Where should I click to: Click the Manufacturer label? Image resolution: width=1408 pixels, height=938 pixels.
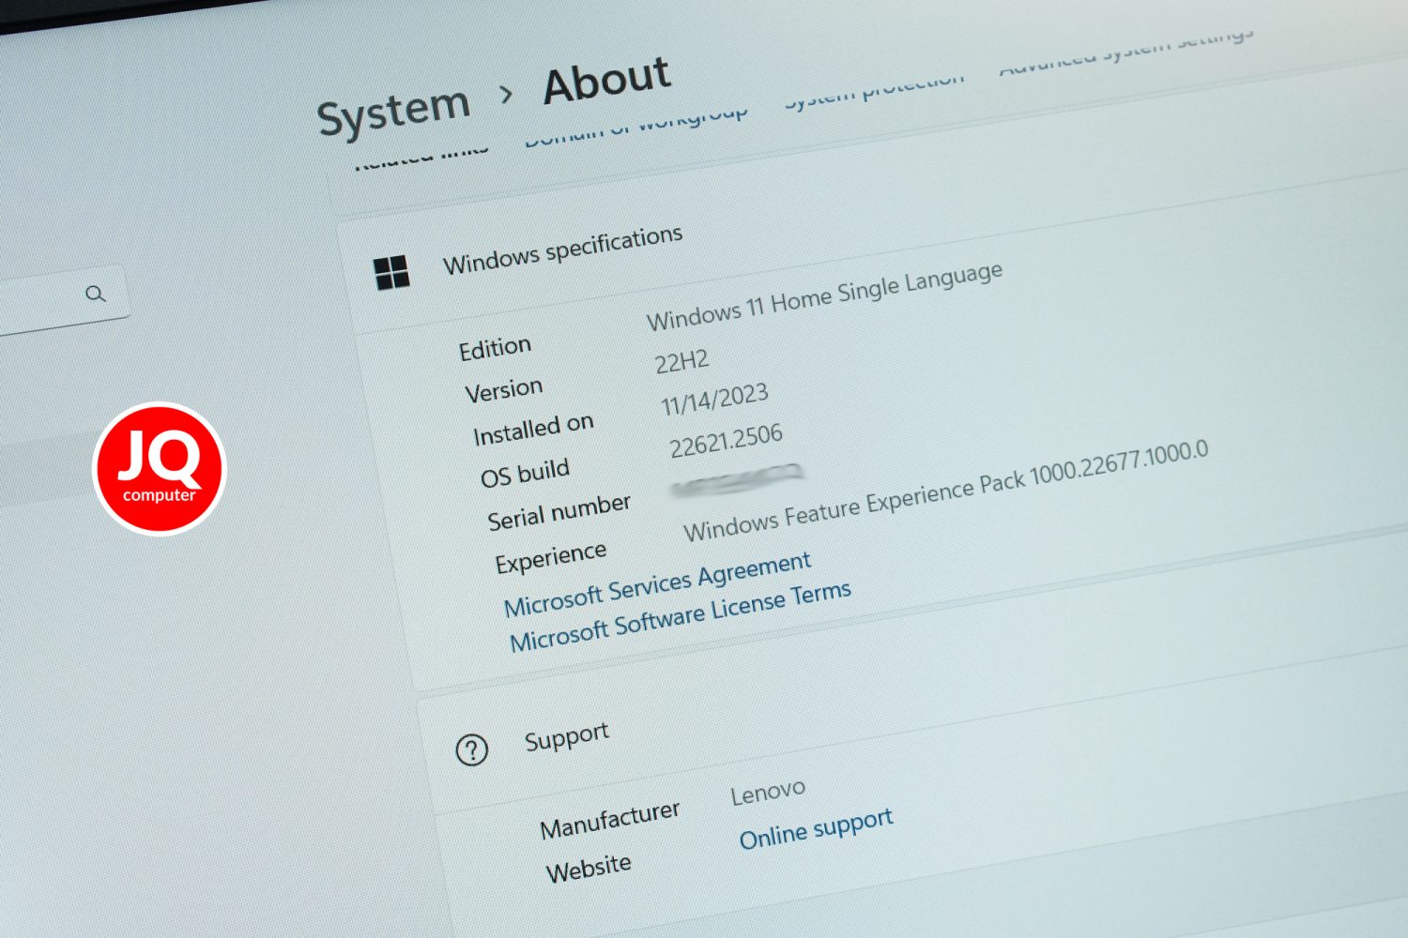point(610,820)
